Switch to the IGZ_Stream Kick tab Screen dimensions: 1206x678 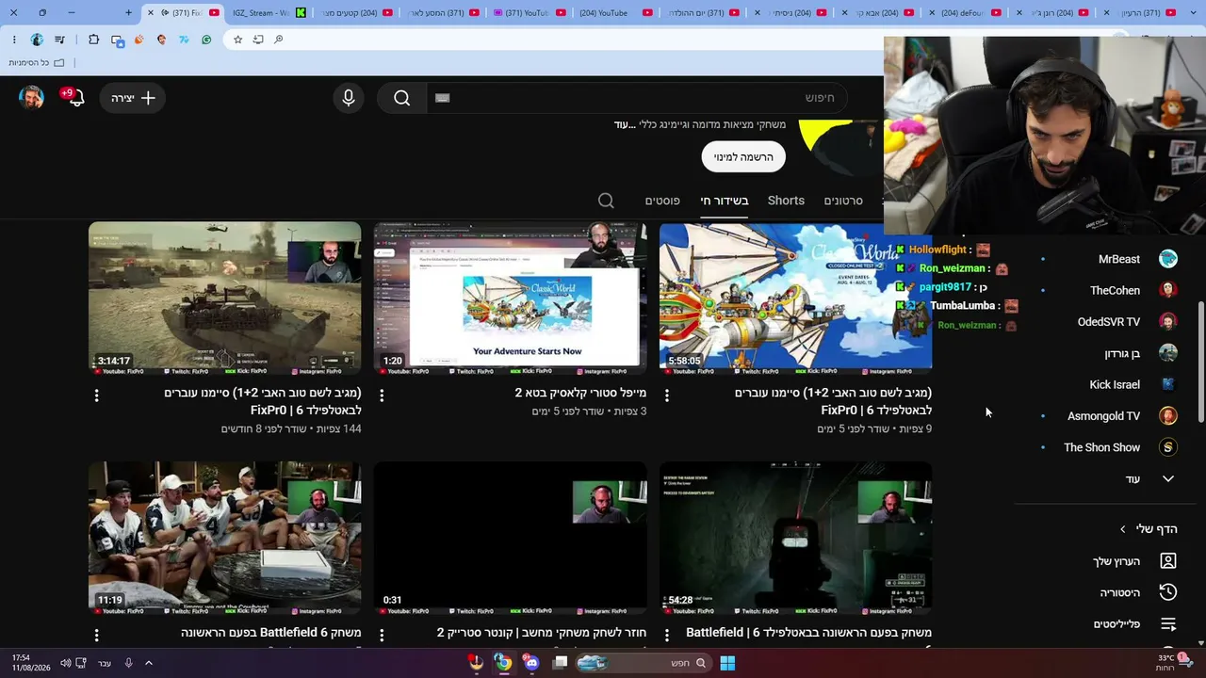coord(267,12)
